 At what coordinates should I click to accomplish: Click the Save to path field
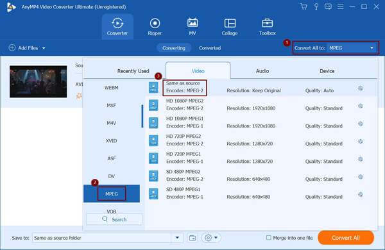pos(102,237)
